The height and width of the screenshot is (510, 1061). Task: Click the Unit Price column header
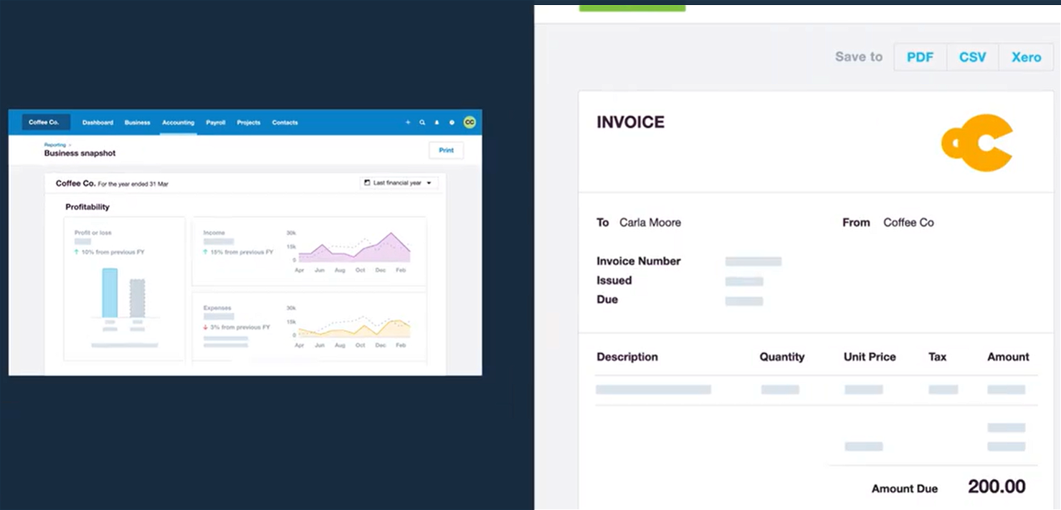tap(870, 357)
